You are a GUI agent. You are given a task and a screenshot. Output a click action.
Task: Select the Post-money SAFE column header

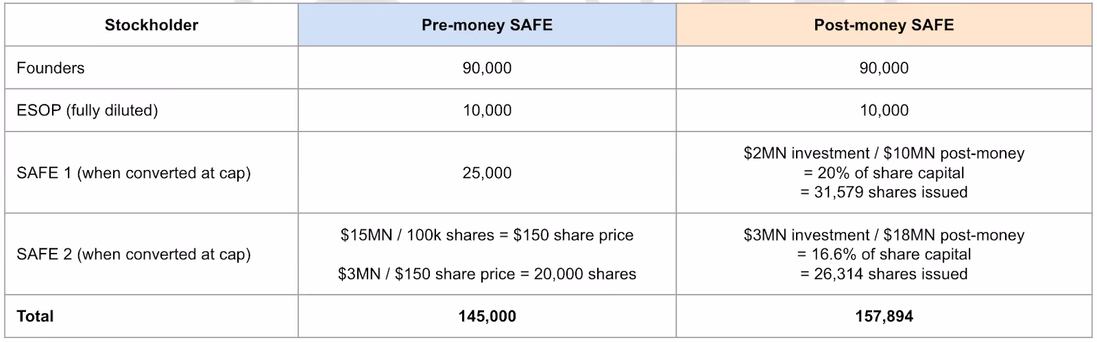click(x=884, y=25)
